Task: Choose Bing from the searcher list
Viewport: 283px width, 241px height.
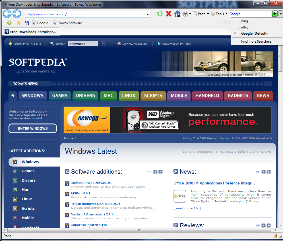Action: (244, 21)
